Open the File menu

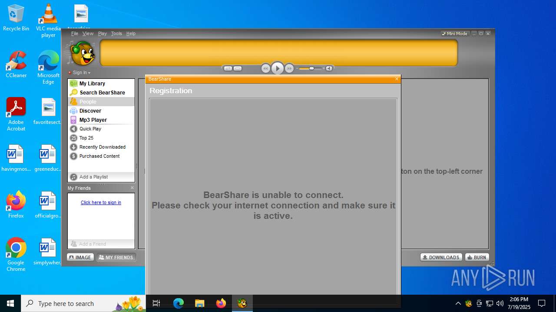coord(75,33)
